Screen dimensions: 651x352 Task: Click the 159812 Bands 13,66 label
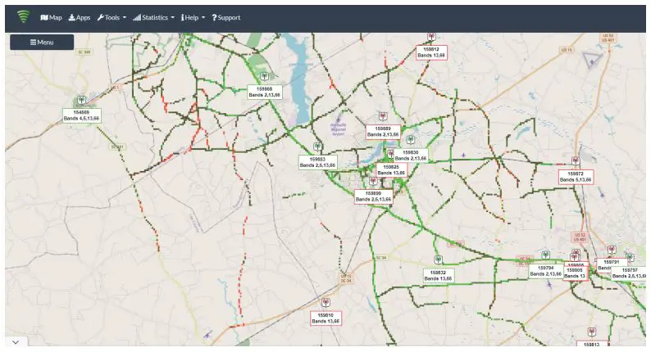tap(432, 52)
